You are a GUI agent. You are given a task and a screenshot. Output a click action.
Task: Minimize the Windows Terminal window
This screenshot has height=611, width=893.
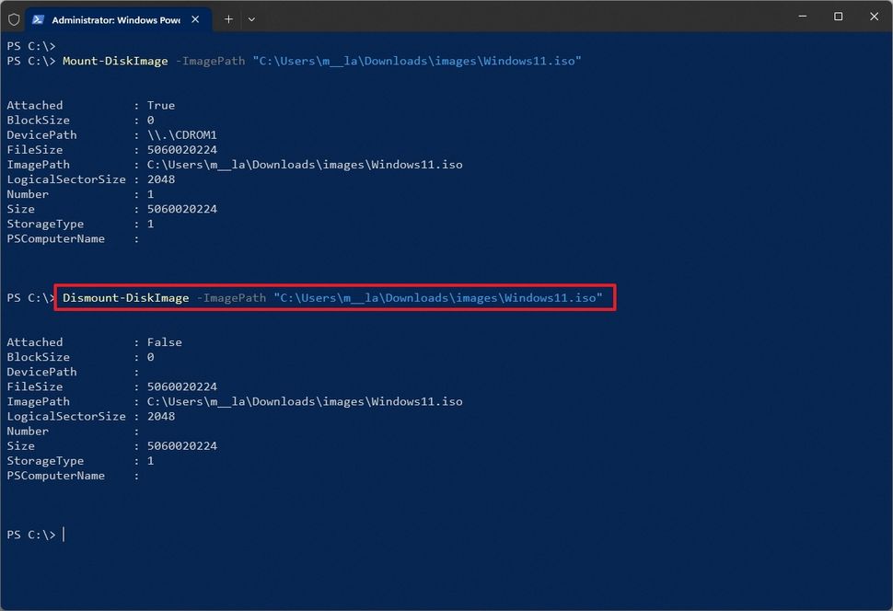pyautogui.click(x=802, y=17)
